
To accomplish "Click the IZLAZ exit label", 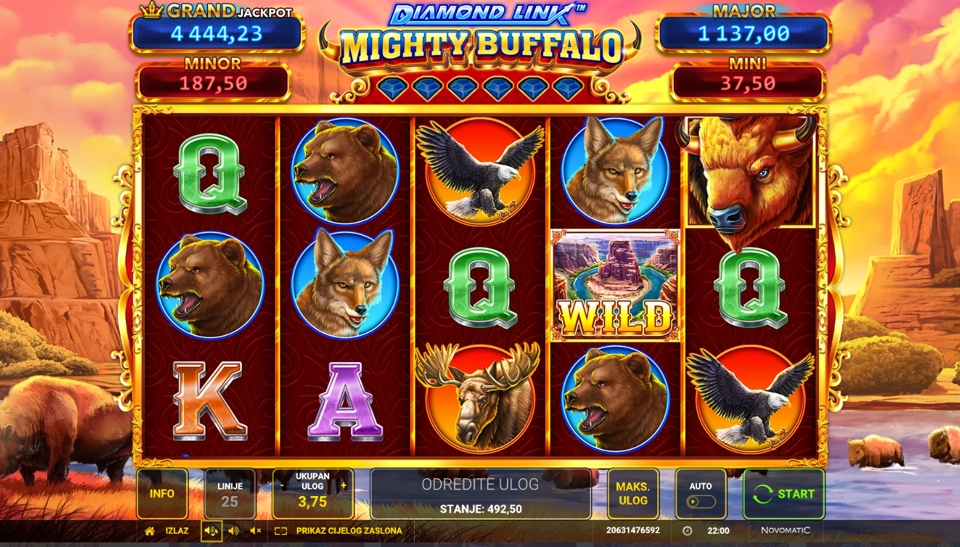I will pos(177,531).
